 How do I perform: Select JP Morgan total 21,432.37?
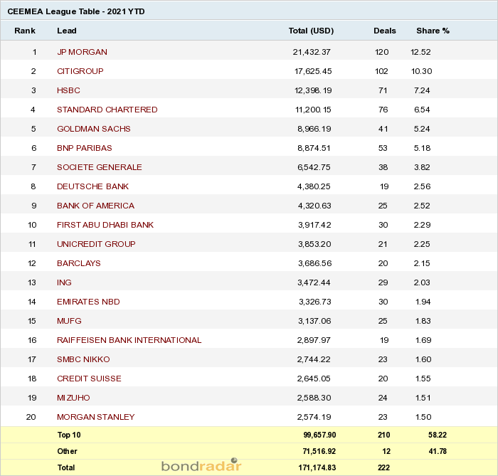point(312,52)
